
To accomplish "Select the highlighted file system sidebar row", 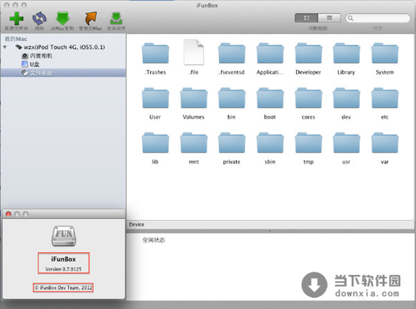I will [x=63, y=73].
